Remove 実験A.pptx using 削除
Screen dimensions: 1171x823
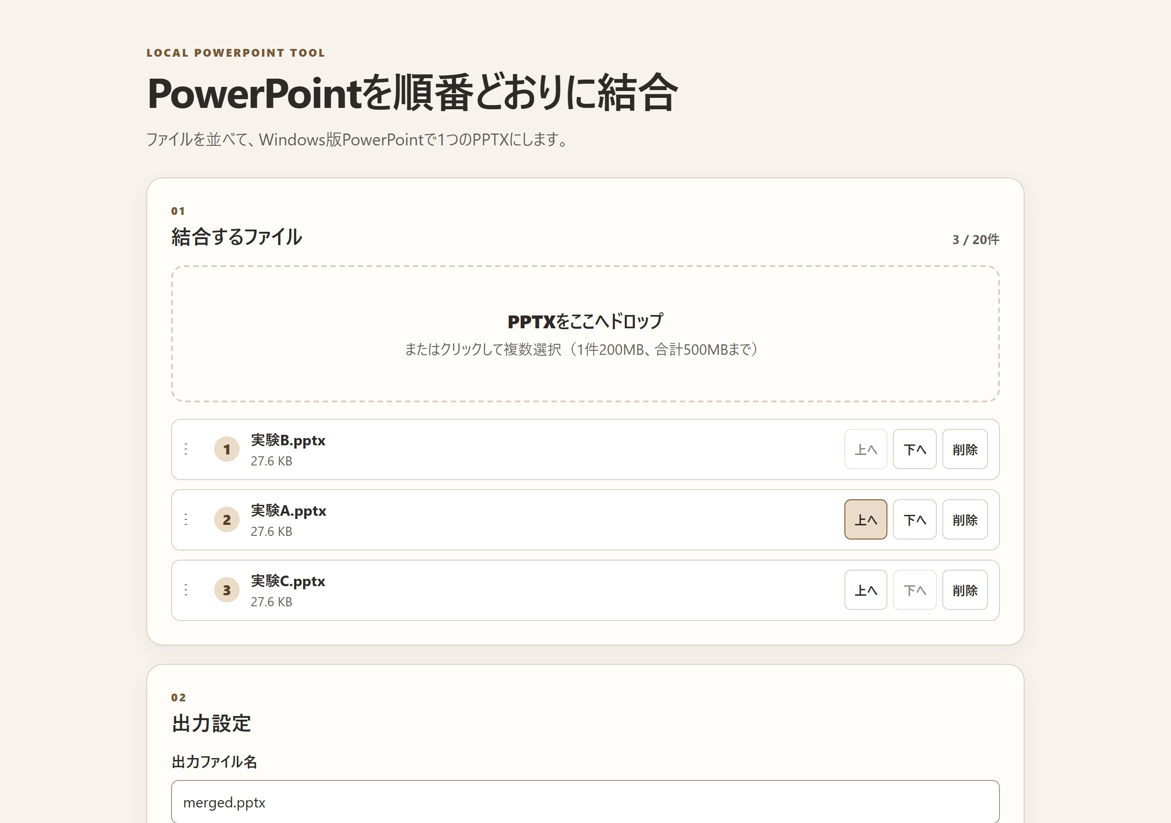[965, 519]
